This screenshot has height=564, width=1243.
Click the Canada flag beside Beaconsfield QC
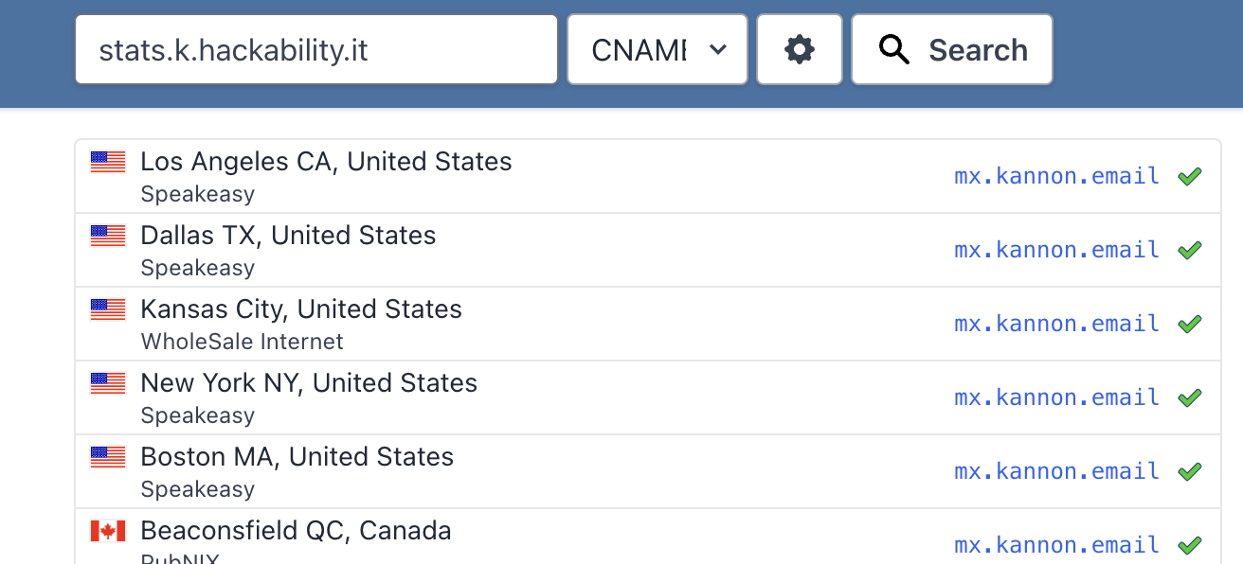108,531
